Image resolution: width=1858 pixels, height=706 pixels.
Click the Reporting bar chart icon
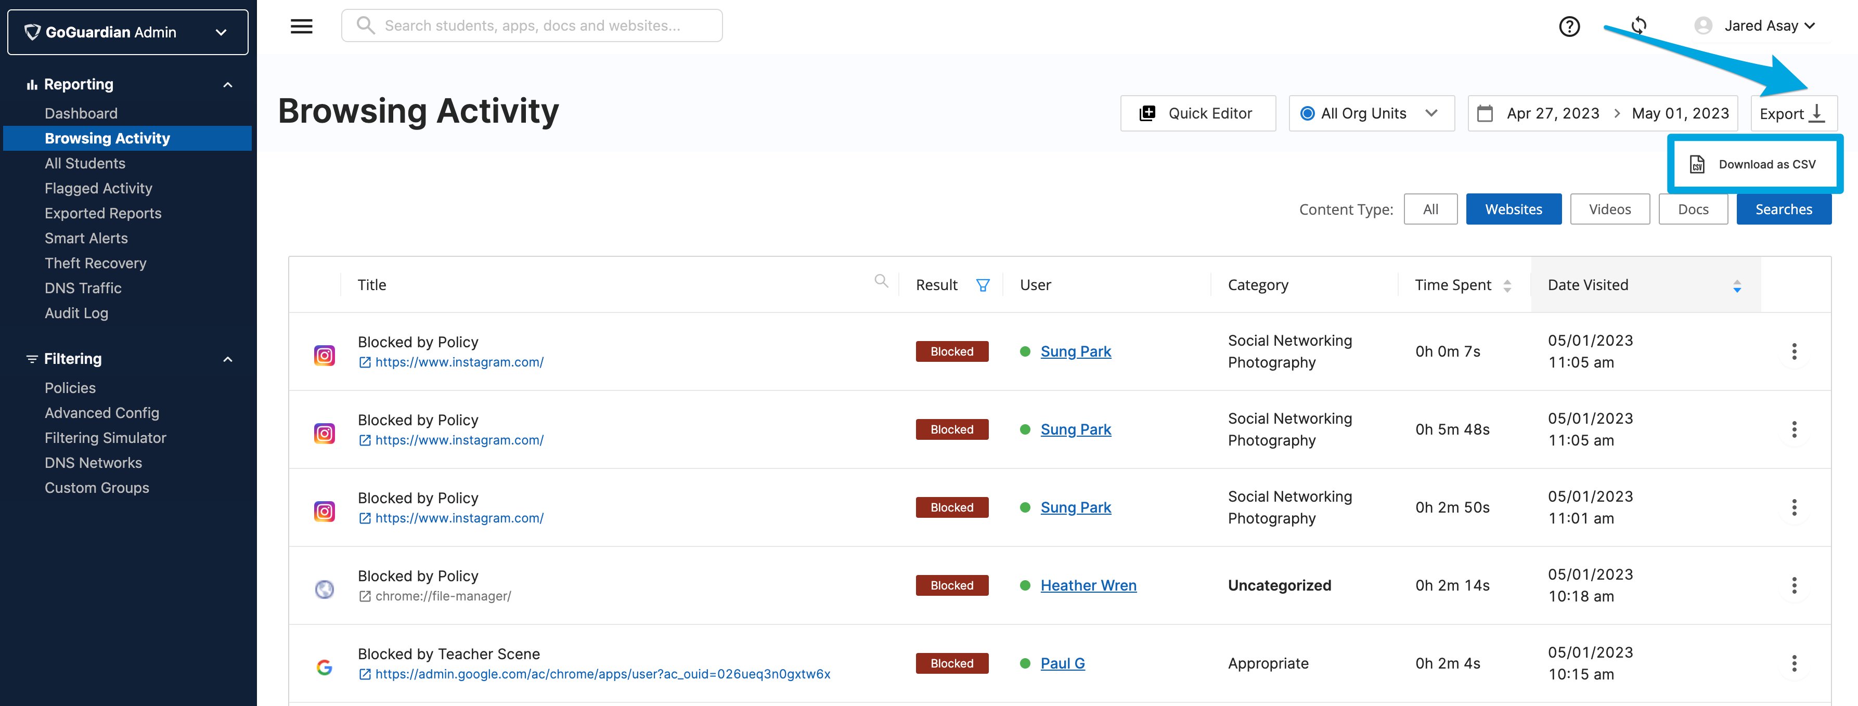tap(32, 84)
